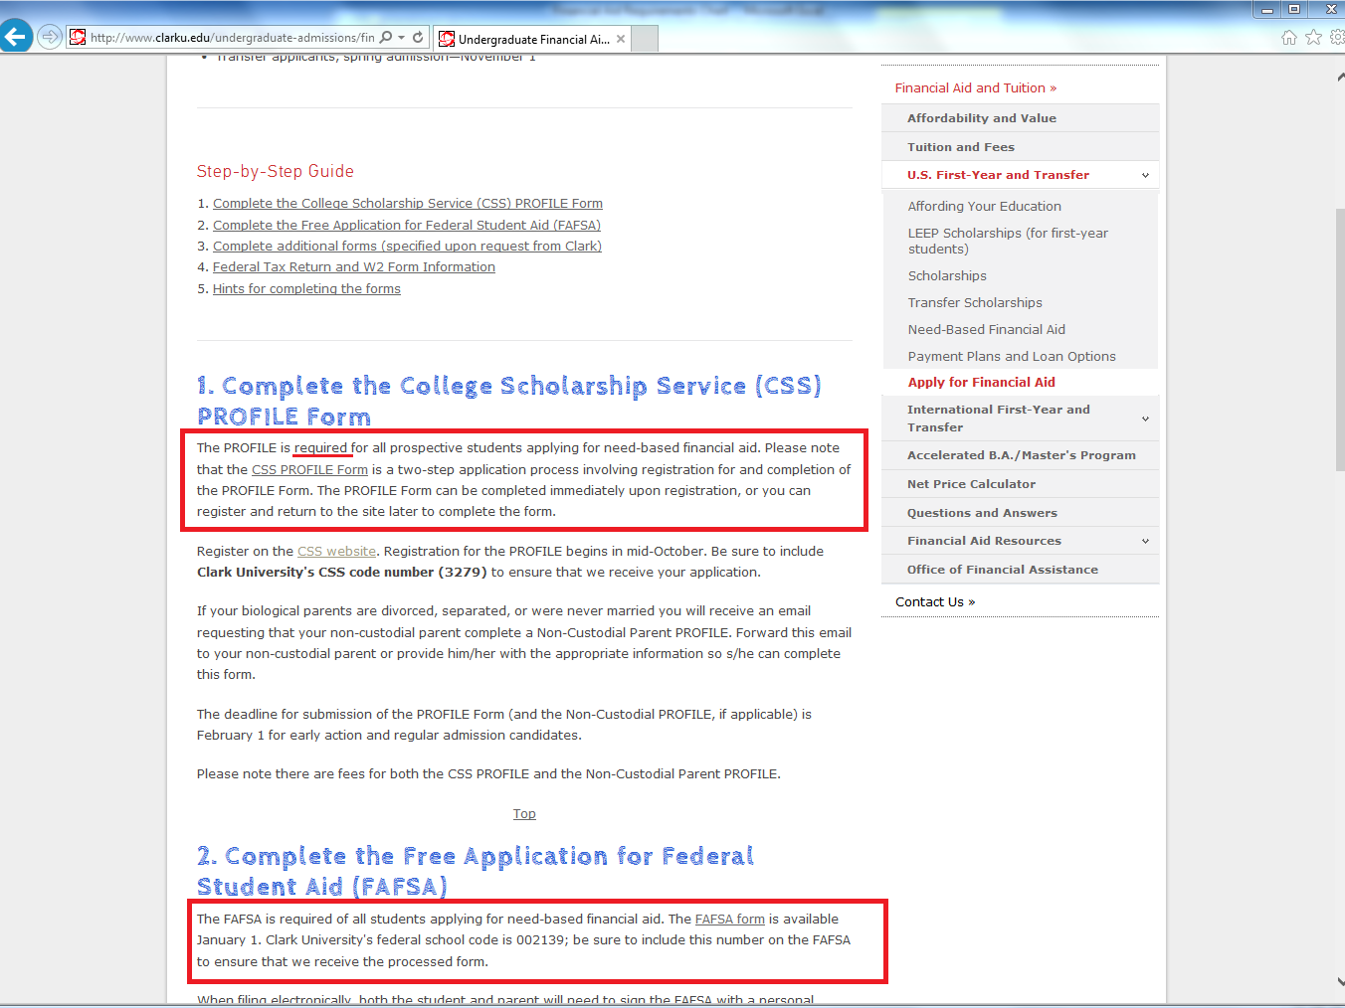Select Apply for Financial Aid item
This screenshot has width=1345, height=1008.
pos(981,382)
